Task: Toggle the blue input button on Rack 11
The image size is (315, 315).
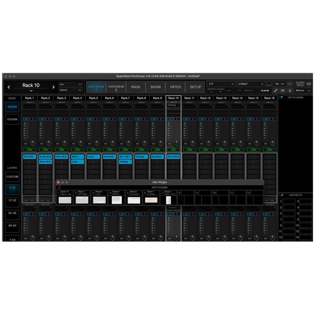Action: click(x=186, y=119)
